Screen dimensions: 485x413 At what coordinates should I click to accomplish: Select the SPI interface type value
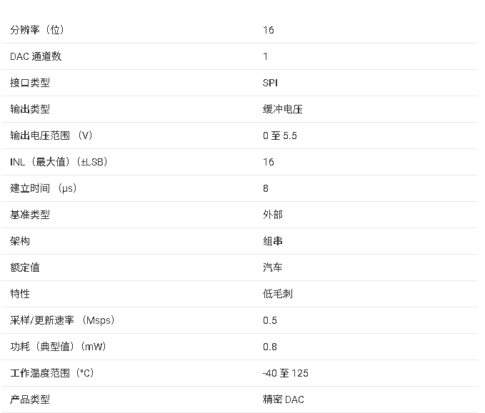pos(270,83)
